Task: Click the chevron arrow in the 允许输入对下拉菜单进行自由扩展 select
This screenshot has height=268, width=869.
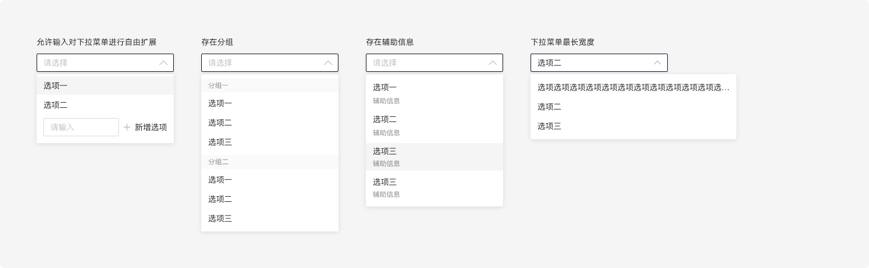Action: 164,63
